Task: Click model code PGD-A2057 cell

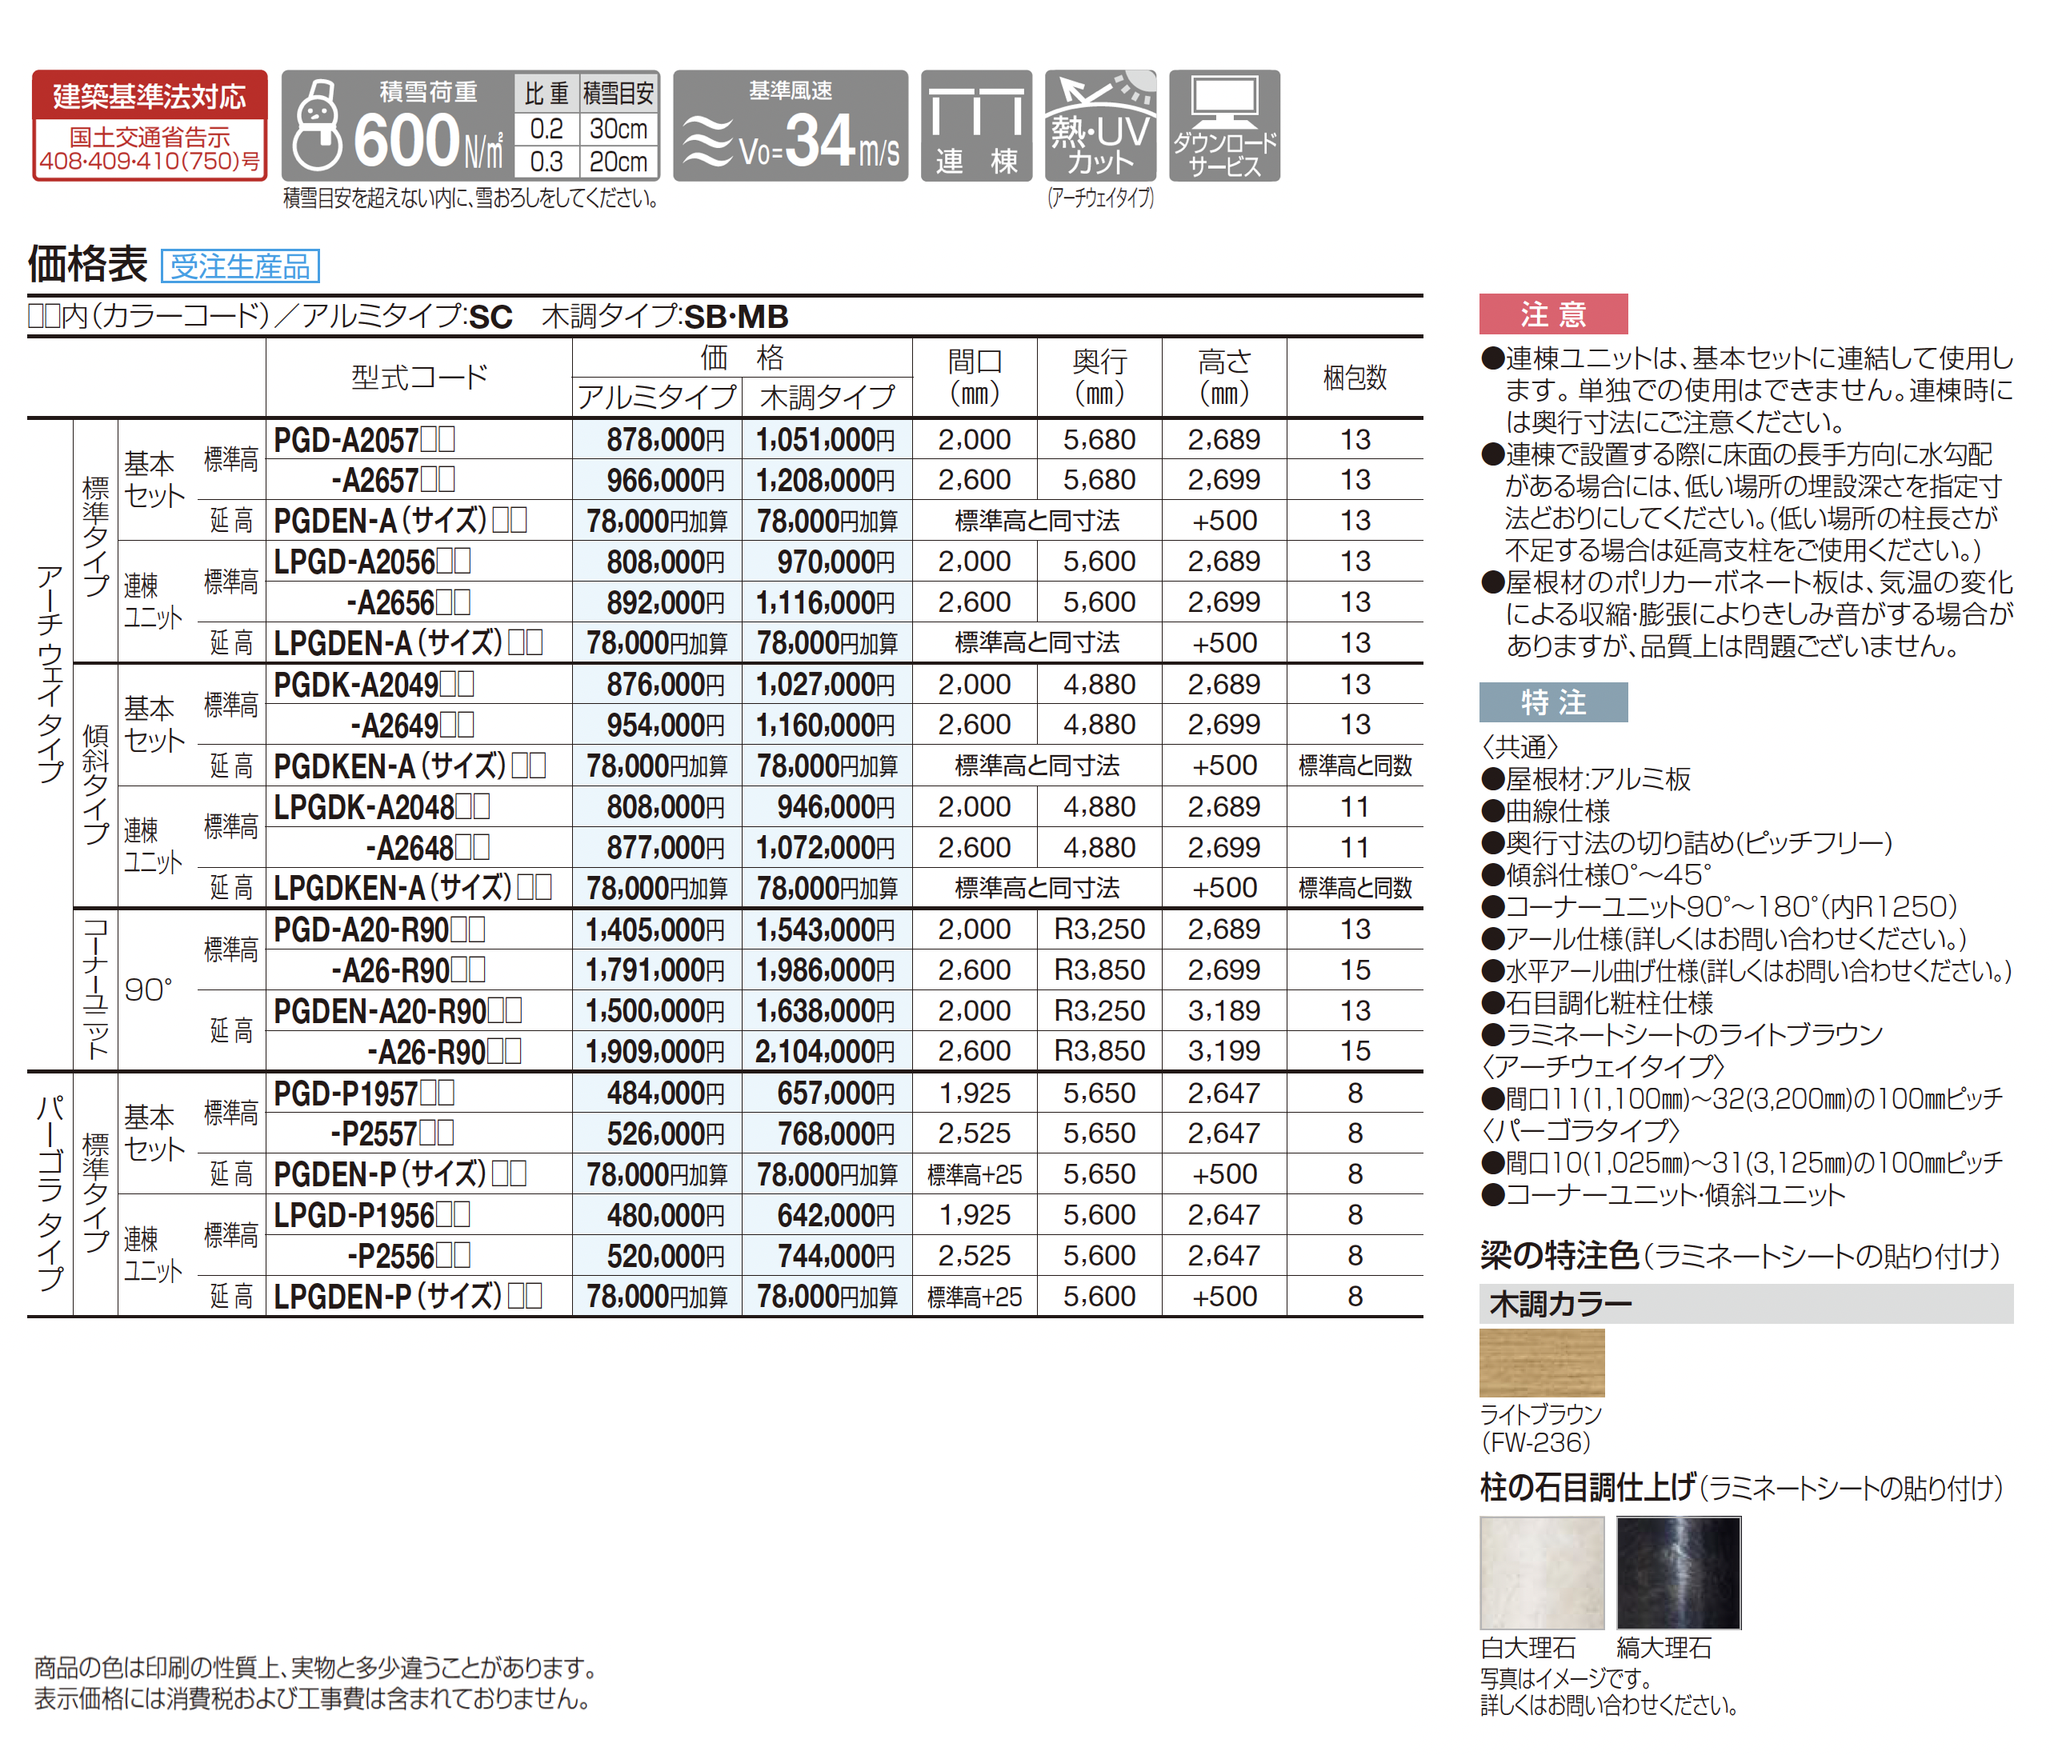Action: click(x=365, y=439)
